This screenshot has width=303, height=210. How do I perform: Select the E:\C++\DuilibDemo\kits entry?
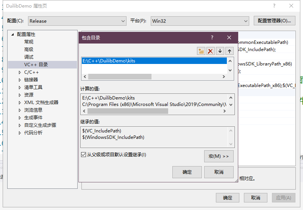[109, 61]
